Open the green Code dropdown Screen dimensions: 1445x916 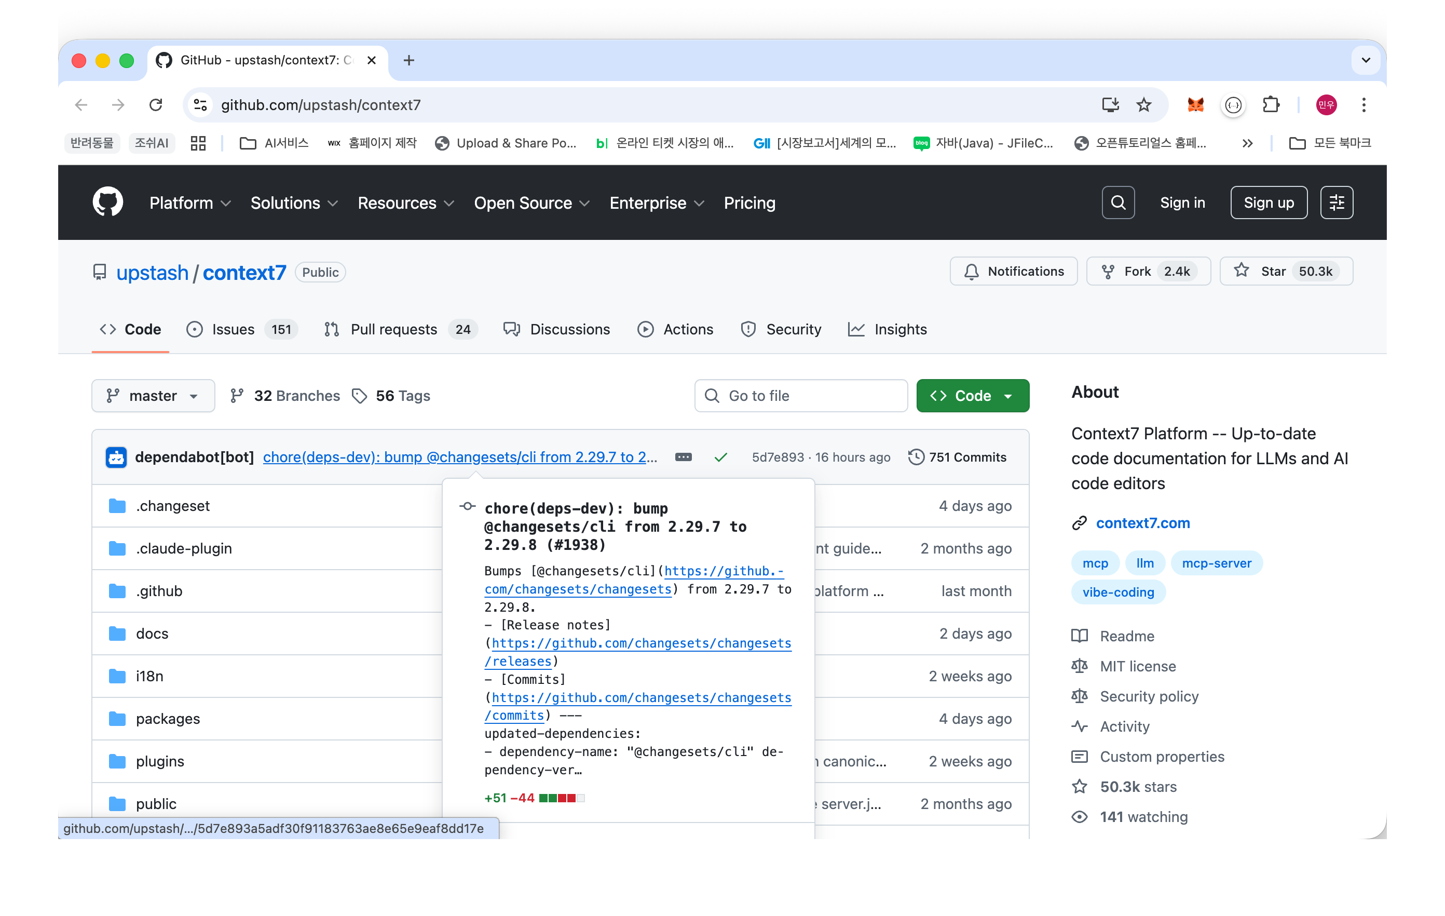(x=972, y=396)
